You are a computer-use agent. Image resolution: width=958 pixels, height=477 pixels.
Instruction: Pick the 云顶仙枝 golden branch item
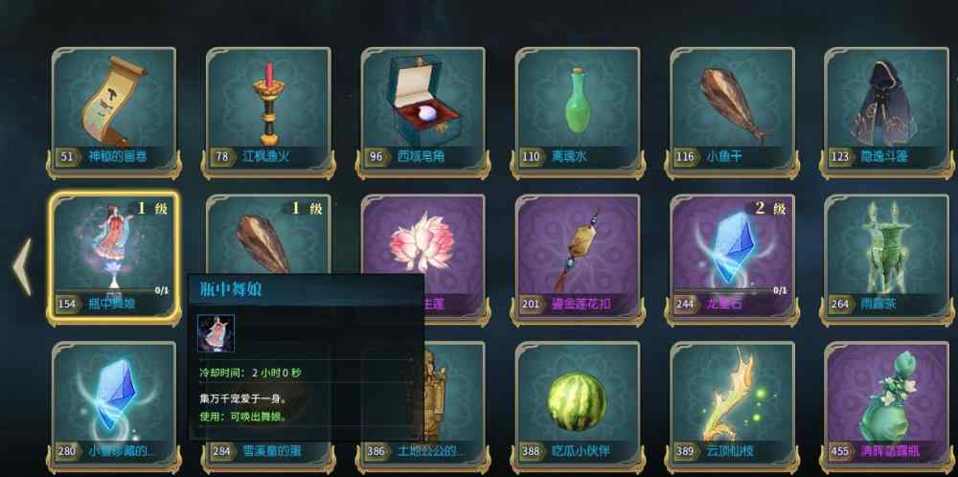732,406
